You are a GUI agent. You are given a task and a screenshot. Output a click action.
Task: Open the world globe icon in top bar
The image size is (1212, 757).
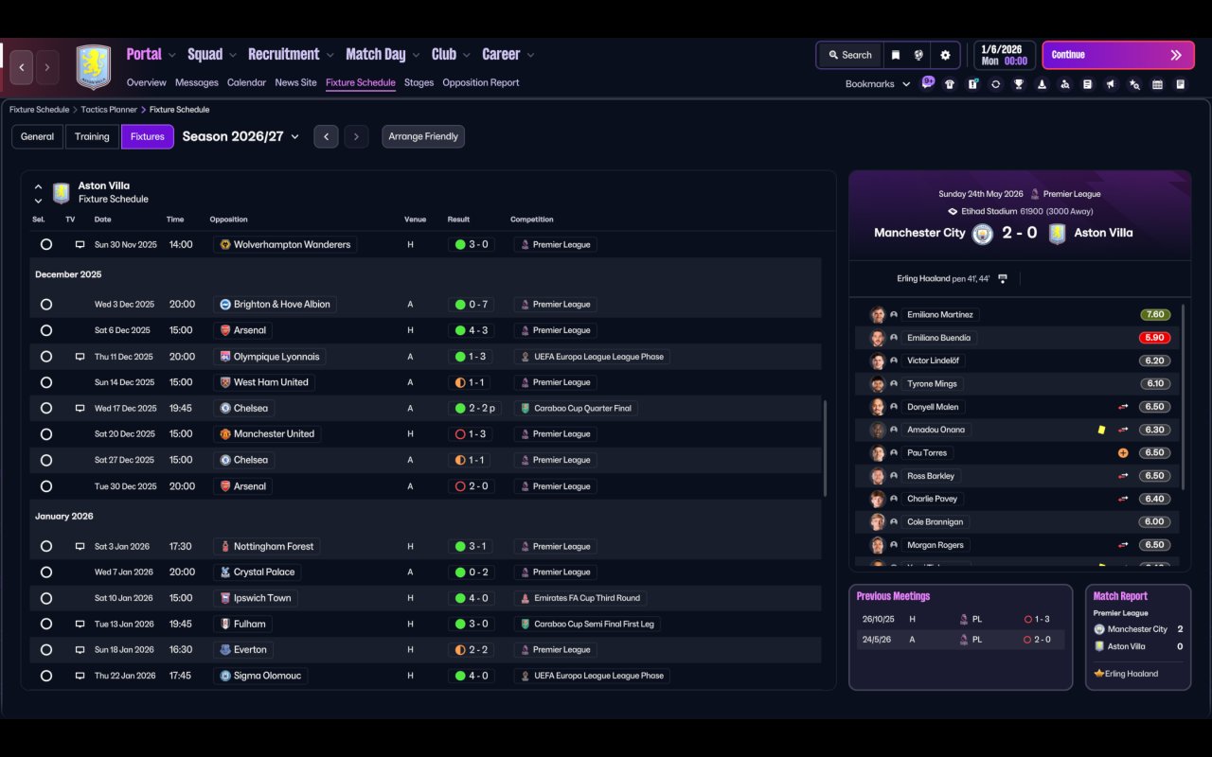(918, 55)
